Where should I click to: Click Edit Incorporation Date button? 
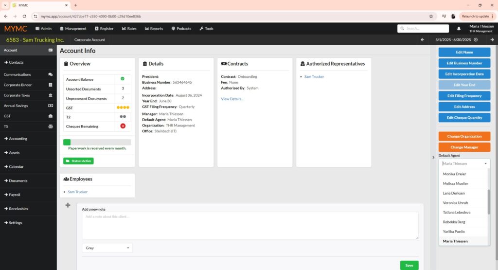point(464,74)
